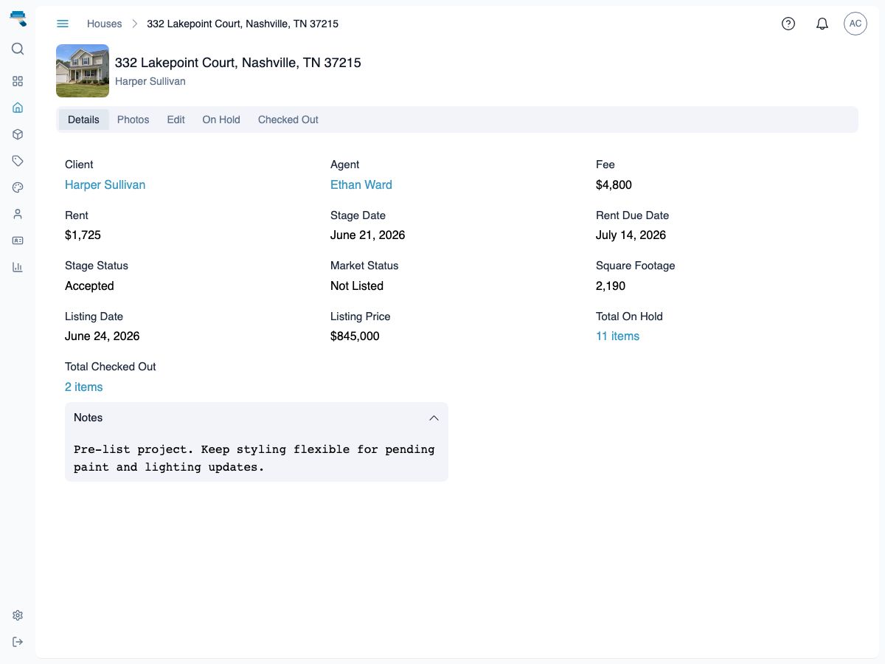Open inventory box icon in sidebar

click(x=18, y=134)
